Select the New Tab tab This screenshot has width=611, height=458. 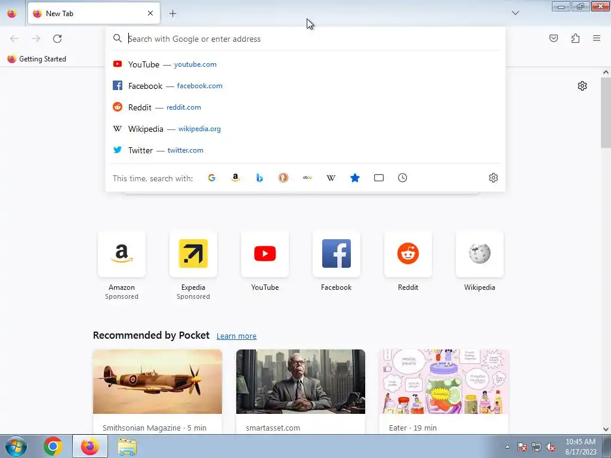click(x=94, y=13)
